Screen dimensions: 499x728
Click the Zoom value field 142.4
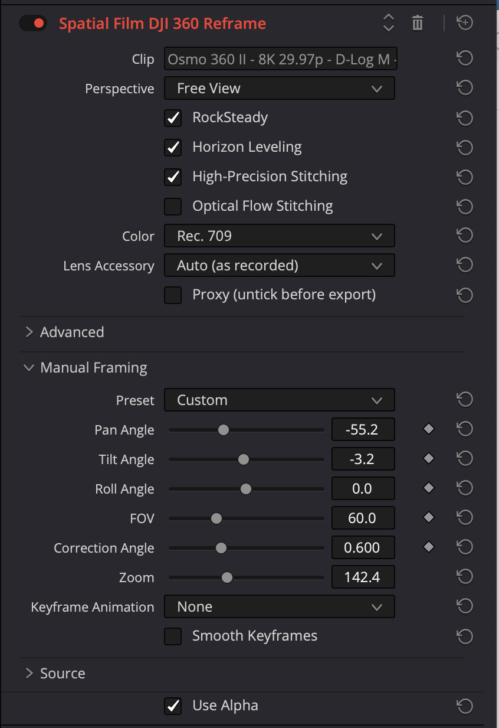363,577
